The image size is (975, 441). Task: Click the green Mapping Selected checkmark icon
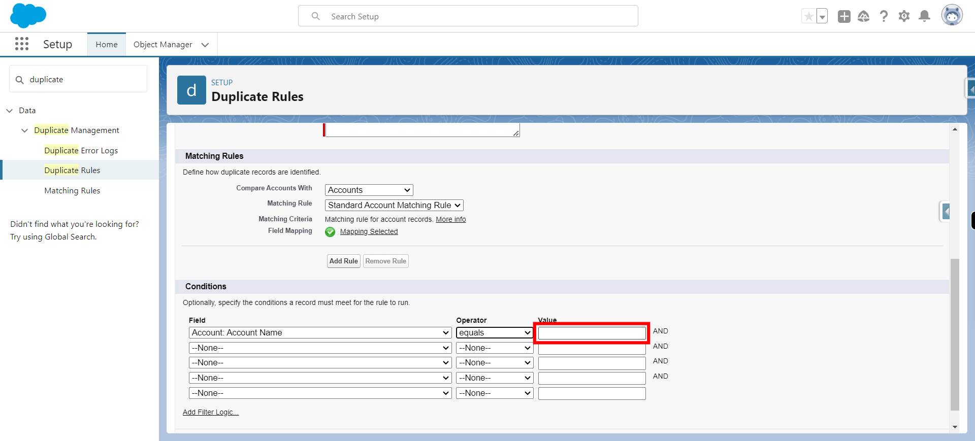point(330,232)
